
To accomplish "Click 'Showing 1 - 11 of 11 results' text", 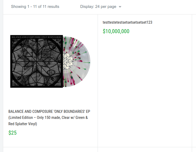I will coord(35,7).
